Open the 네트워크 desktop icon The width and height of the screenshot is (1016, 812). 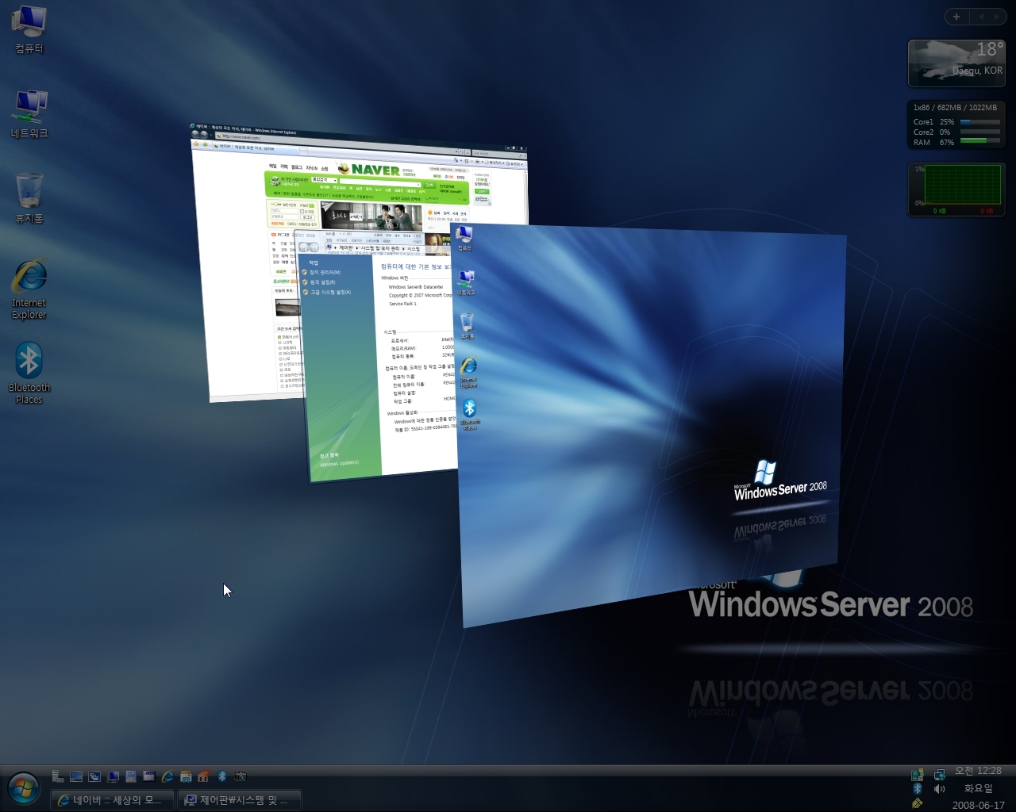29,115
